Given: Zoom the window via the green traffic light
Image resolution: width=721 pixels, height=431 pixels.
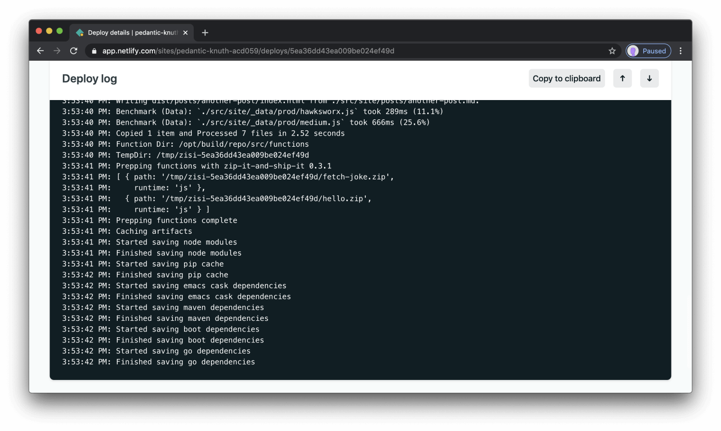Looking at the screenshot, I should pos(60,30).
